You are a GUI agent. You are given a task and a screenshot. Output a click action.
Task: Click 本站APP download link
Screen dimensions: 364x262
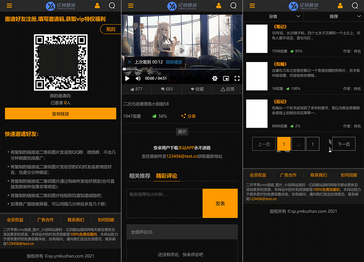(x=186, y=148)
